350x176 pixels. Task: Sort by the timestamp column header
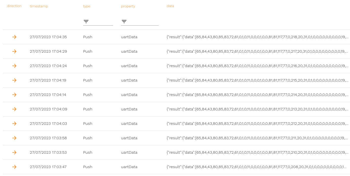(x=39, y=6)
